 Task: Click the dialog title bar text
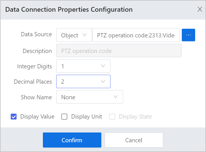[69, 9]
